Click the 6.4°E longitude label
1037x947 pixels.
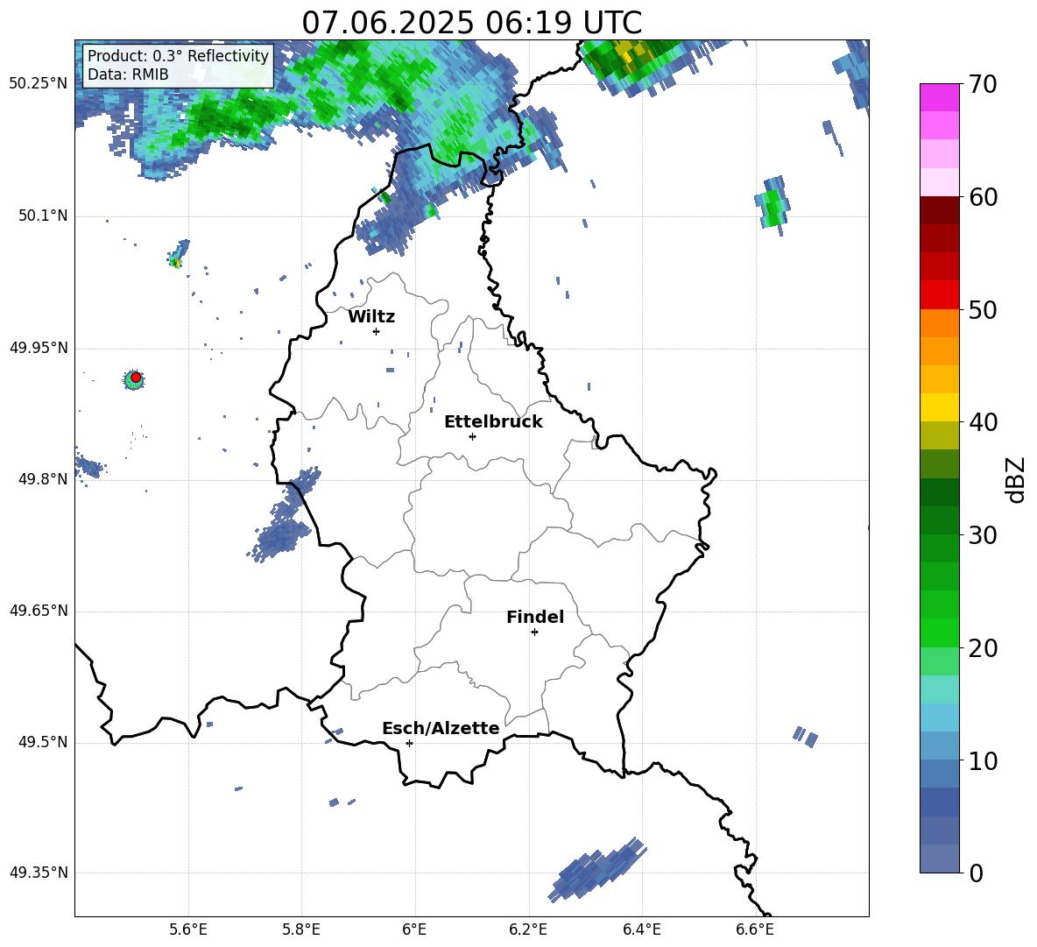click(641, 929)
